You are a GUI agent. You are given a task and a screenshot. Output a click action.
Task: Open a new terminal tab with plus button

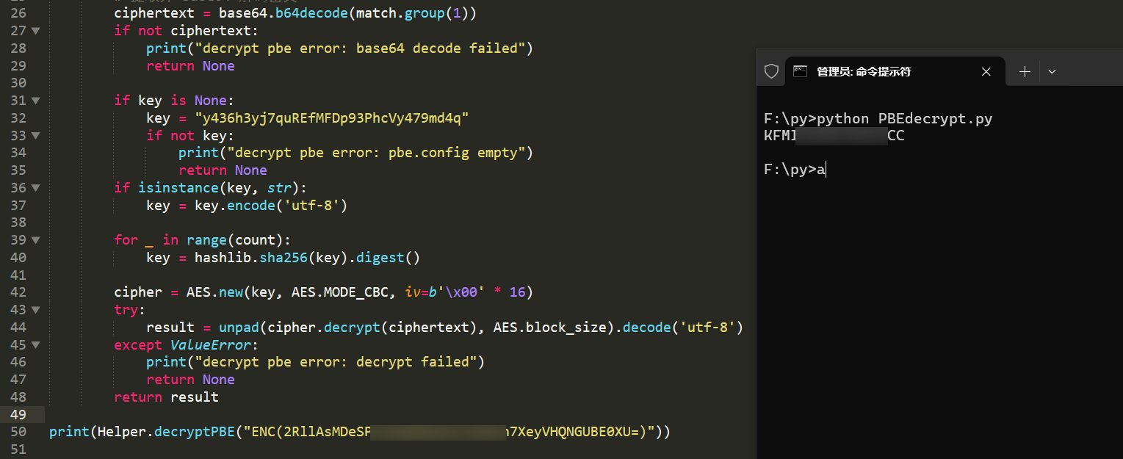point(1025,71)
